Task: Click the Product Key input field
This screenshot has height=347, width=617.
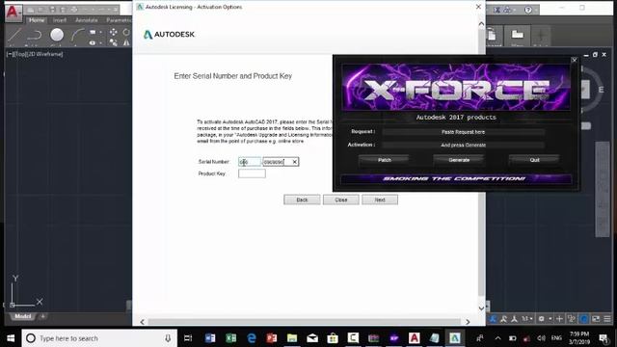Action: coord(252,173)
